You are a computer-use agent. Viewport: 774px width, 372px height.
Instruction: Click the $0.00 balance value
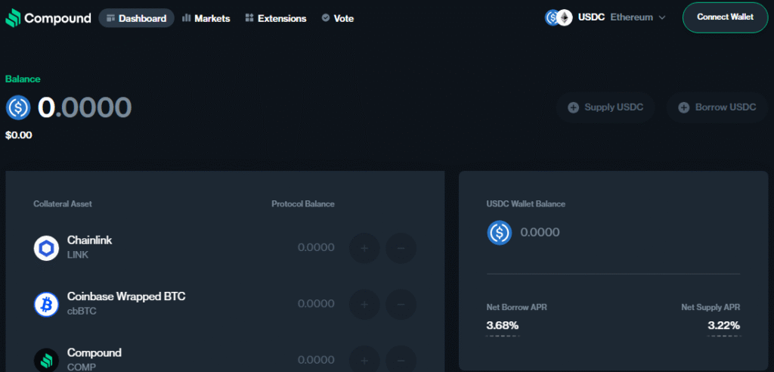(19, 135)
